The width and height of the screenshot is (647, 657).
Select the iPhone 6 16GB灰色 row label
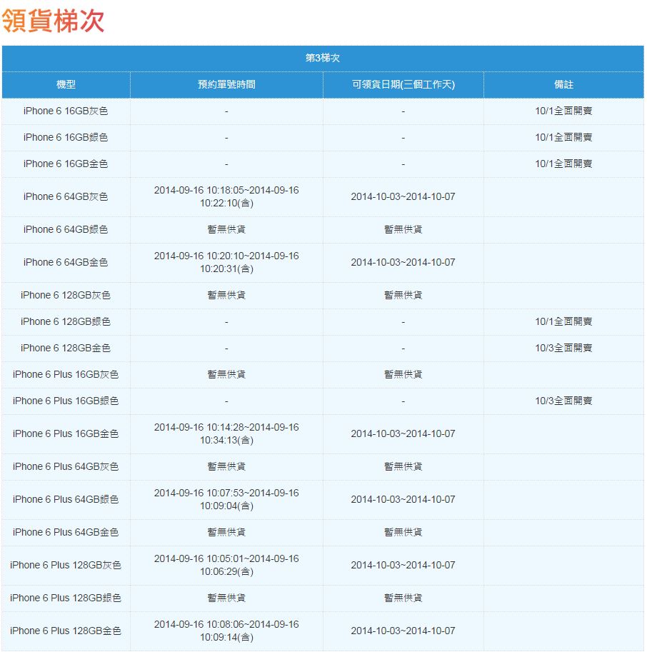pos(66,111)
